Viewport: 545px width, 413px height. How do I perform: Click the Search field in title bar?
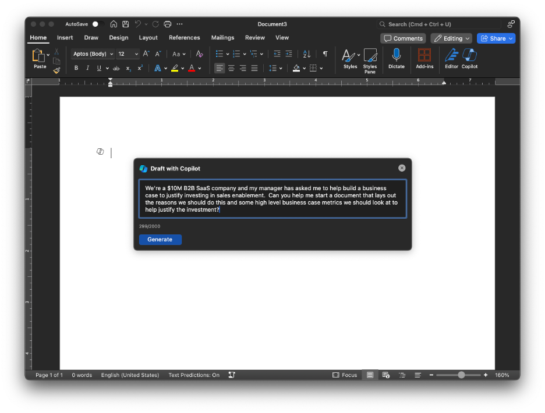(x=438, y=24)
